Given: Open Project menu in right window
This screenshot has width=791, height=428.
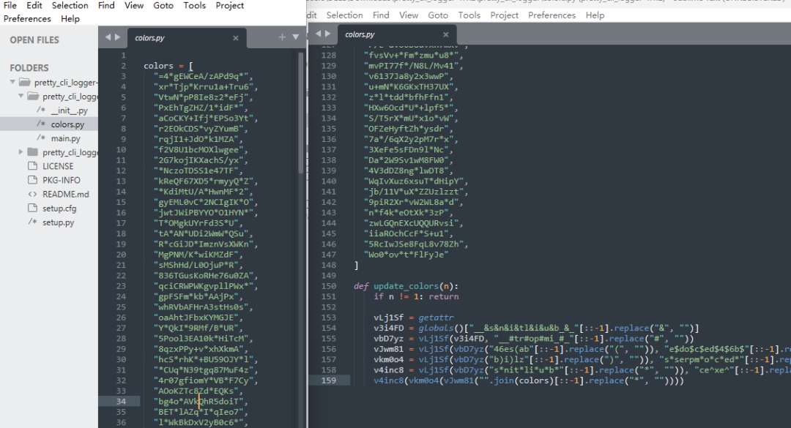Looking at the screenshot, I should [x=505, y=15].
